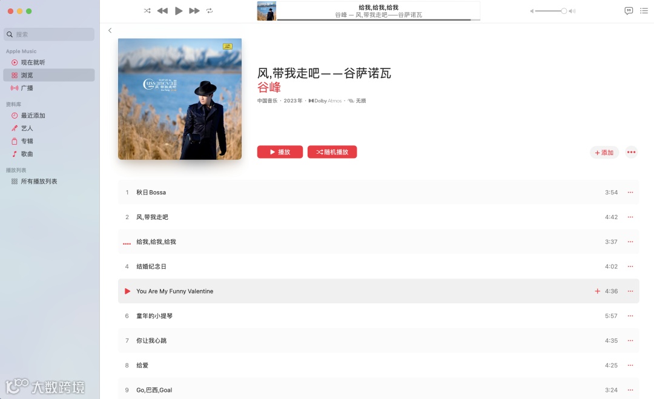The width and height of the screenshot is (654, 399).
Task: Click the play button in top toolbar
Action: point(179,11)
